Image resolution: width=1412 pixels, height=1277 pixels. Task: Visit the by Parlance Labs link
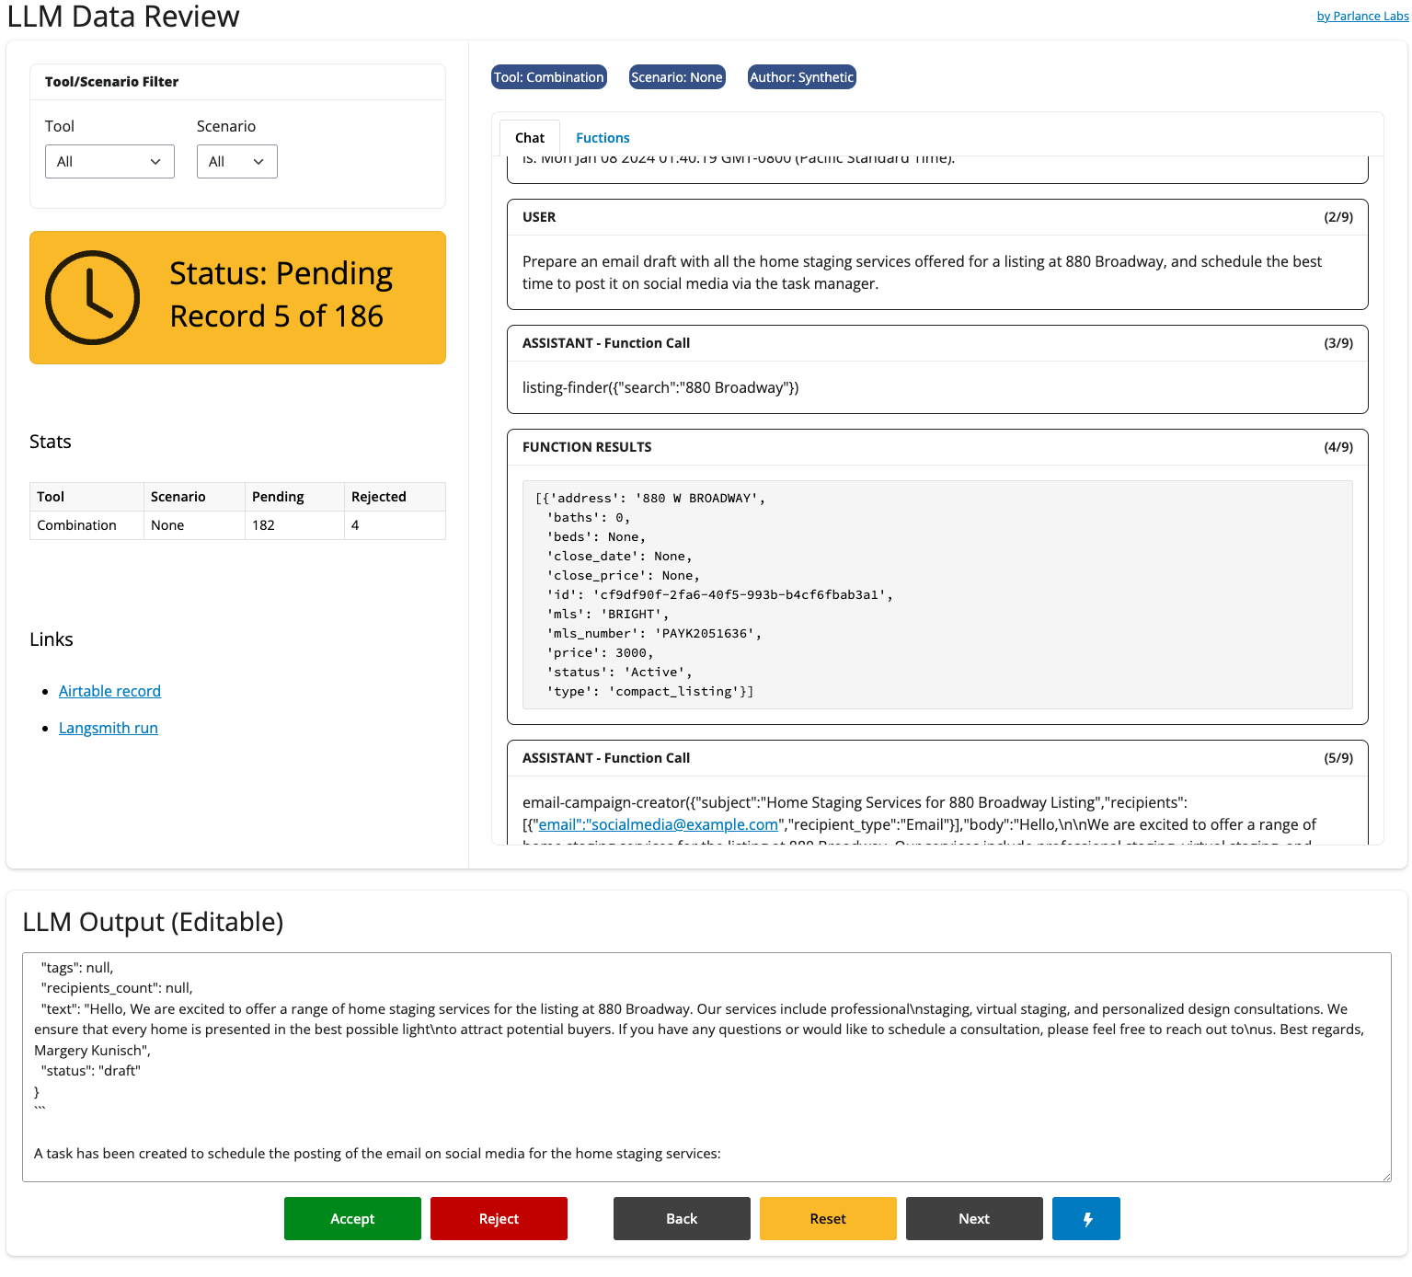[x=1362, y=16]
